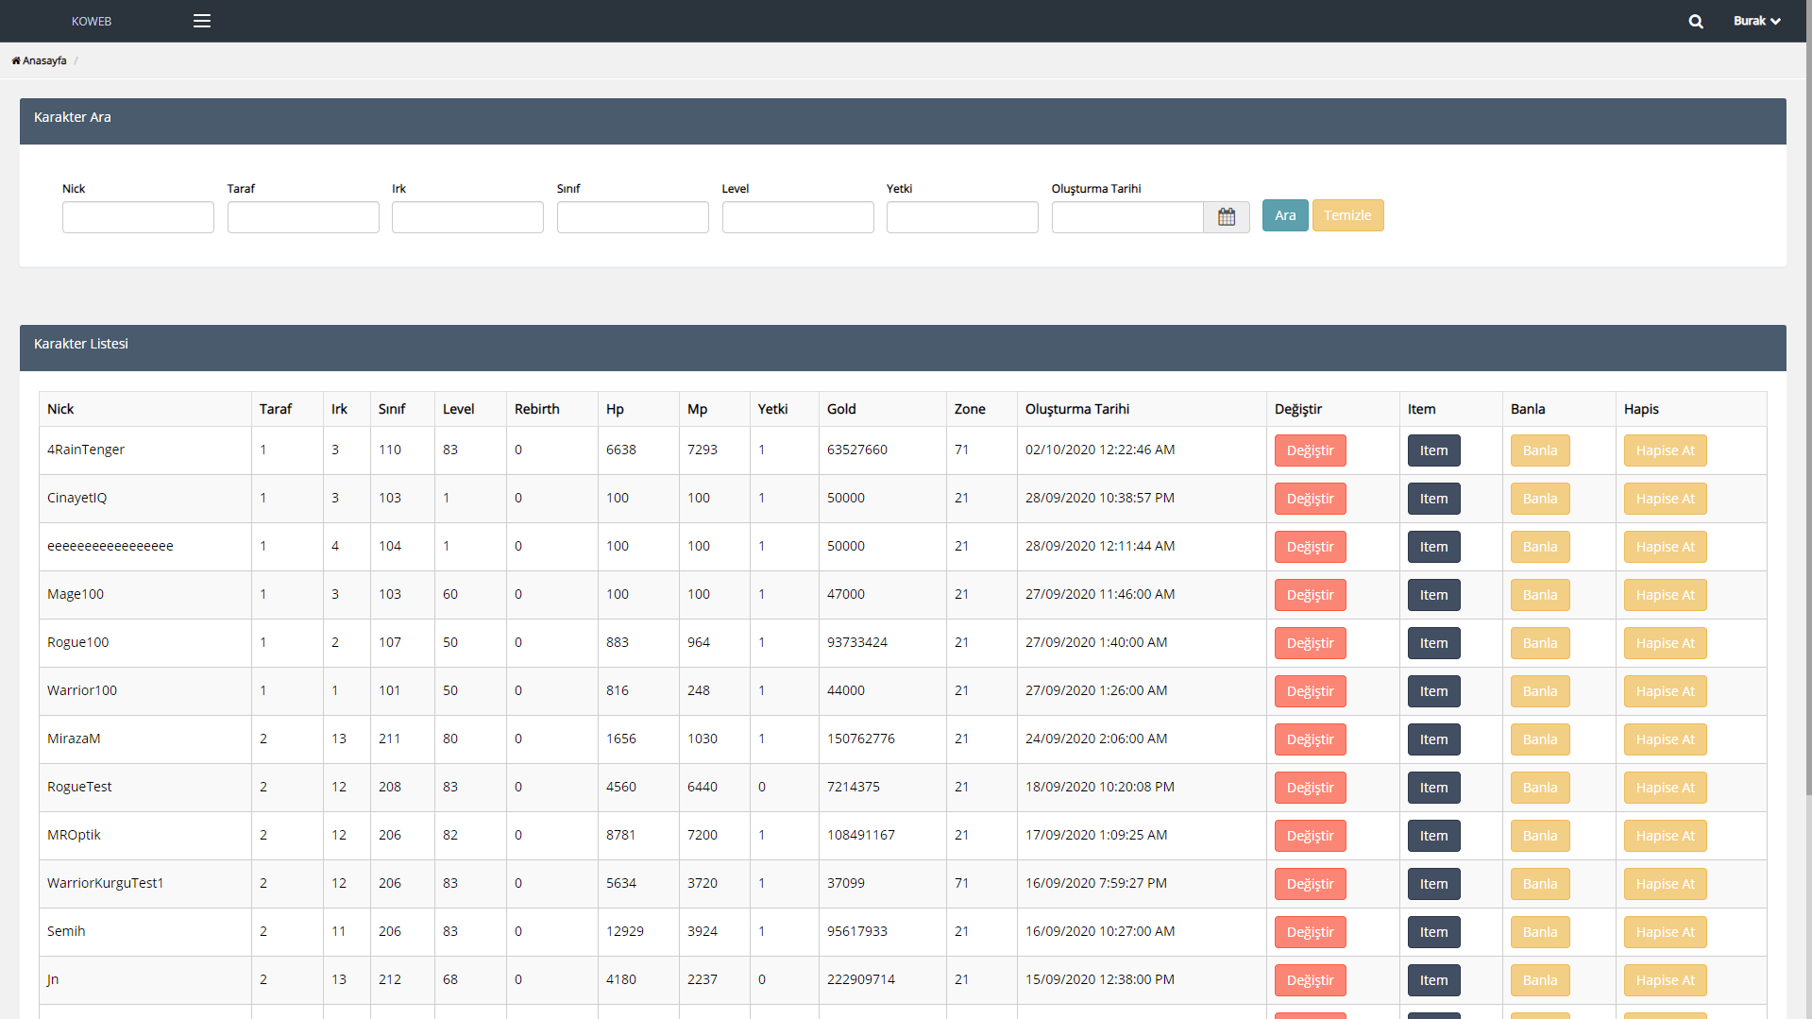Image resolution: width=1812 pixels, height=1019 pixels.
Task: Focus the Yetki search field
Action: point(962,217)
